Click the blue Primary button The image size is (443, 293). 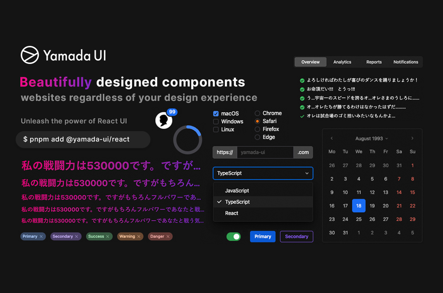coord(263,237)
